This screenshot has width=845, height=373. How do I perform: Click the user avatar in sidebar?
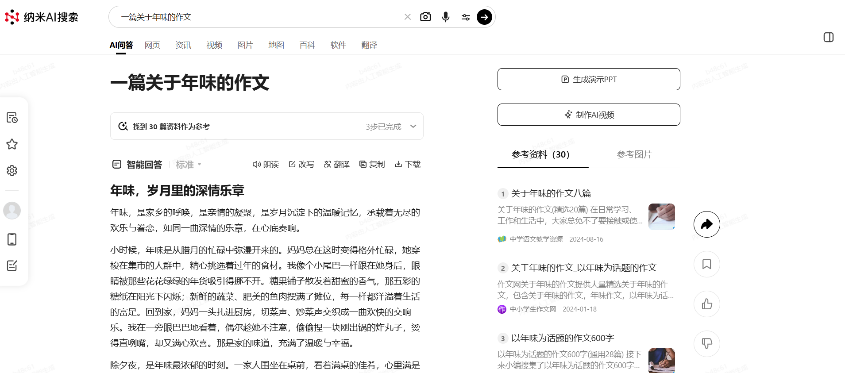click(12, 211)
